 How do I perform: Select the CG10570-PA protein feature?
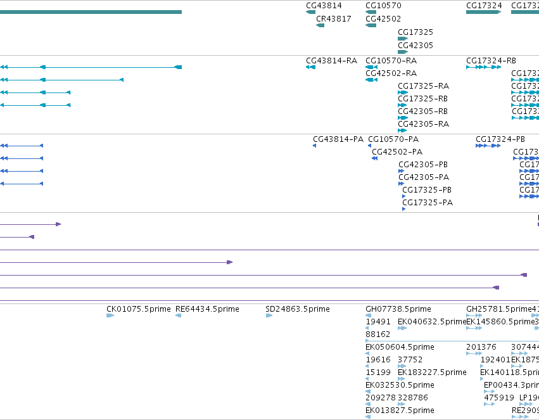click(x=369, y=146)
